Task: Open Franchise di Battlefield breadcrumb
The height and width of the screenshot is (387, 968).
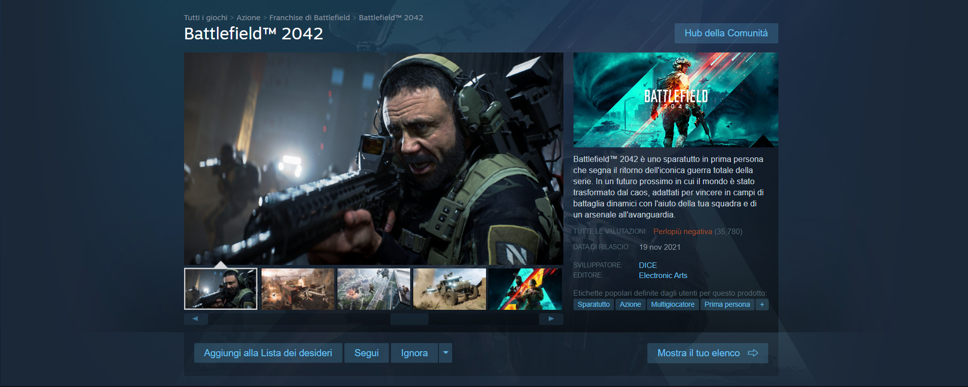Action: (310, 18)
